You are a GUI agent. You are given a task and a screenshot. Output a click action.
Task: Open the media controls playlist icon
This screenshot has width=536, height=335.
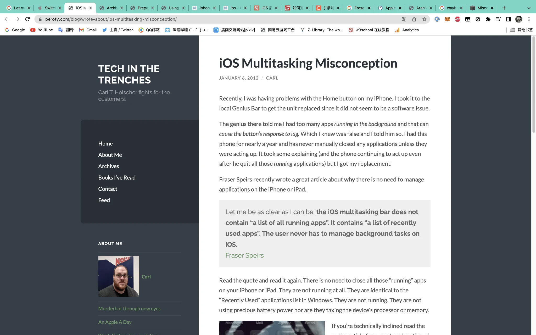[x=498, y=19]
